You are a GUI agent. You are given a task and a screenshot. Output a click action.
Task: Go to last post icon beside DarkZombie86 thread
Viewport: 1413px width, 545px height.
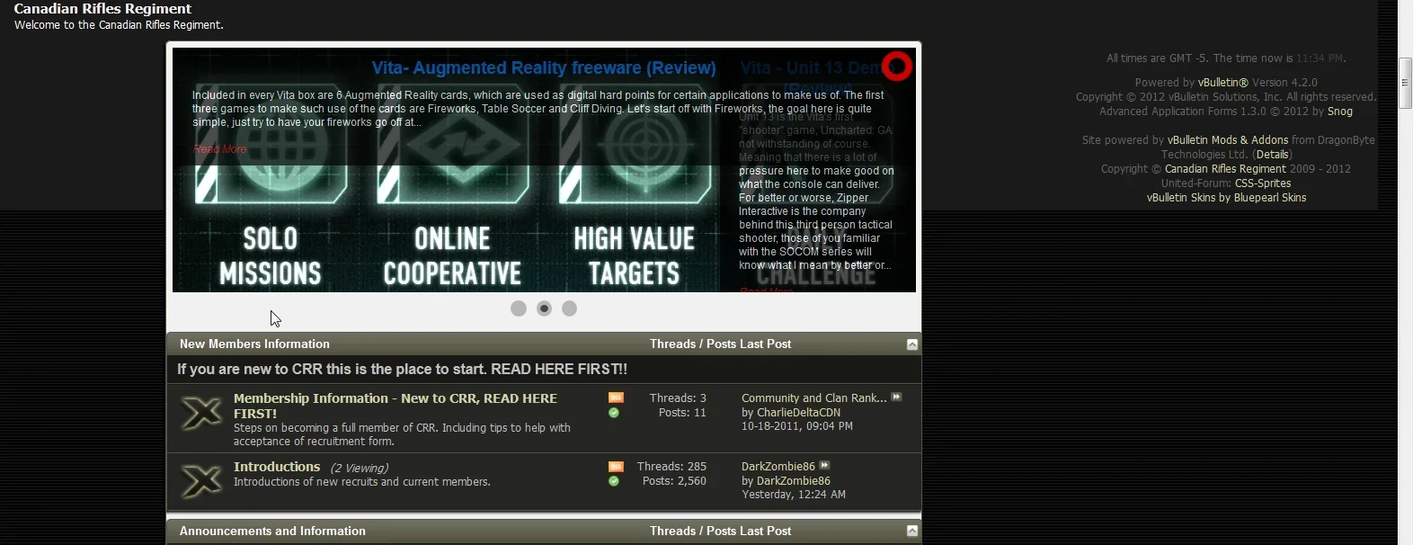point(824,465)
